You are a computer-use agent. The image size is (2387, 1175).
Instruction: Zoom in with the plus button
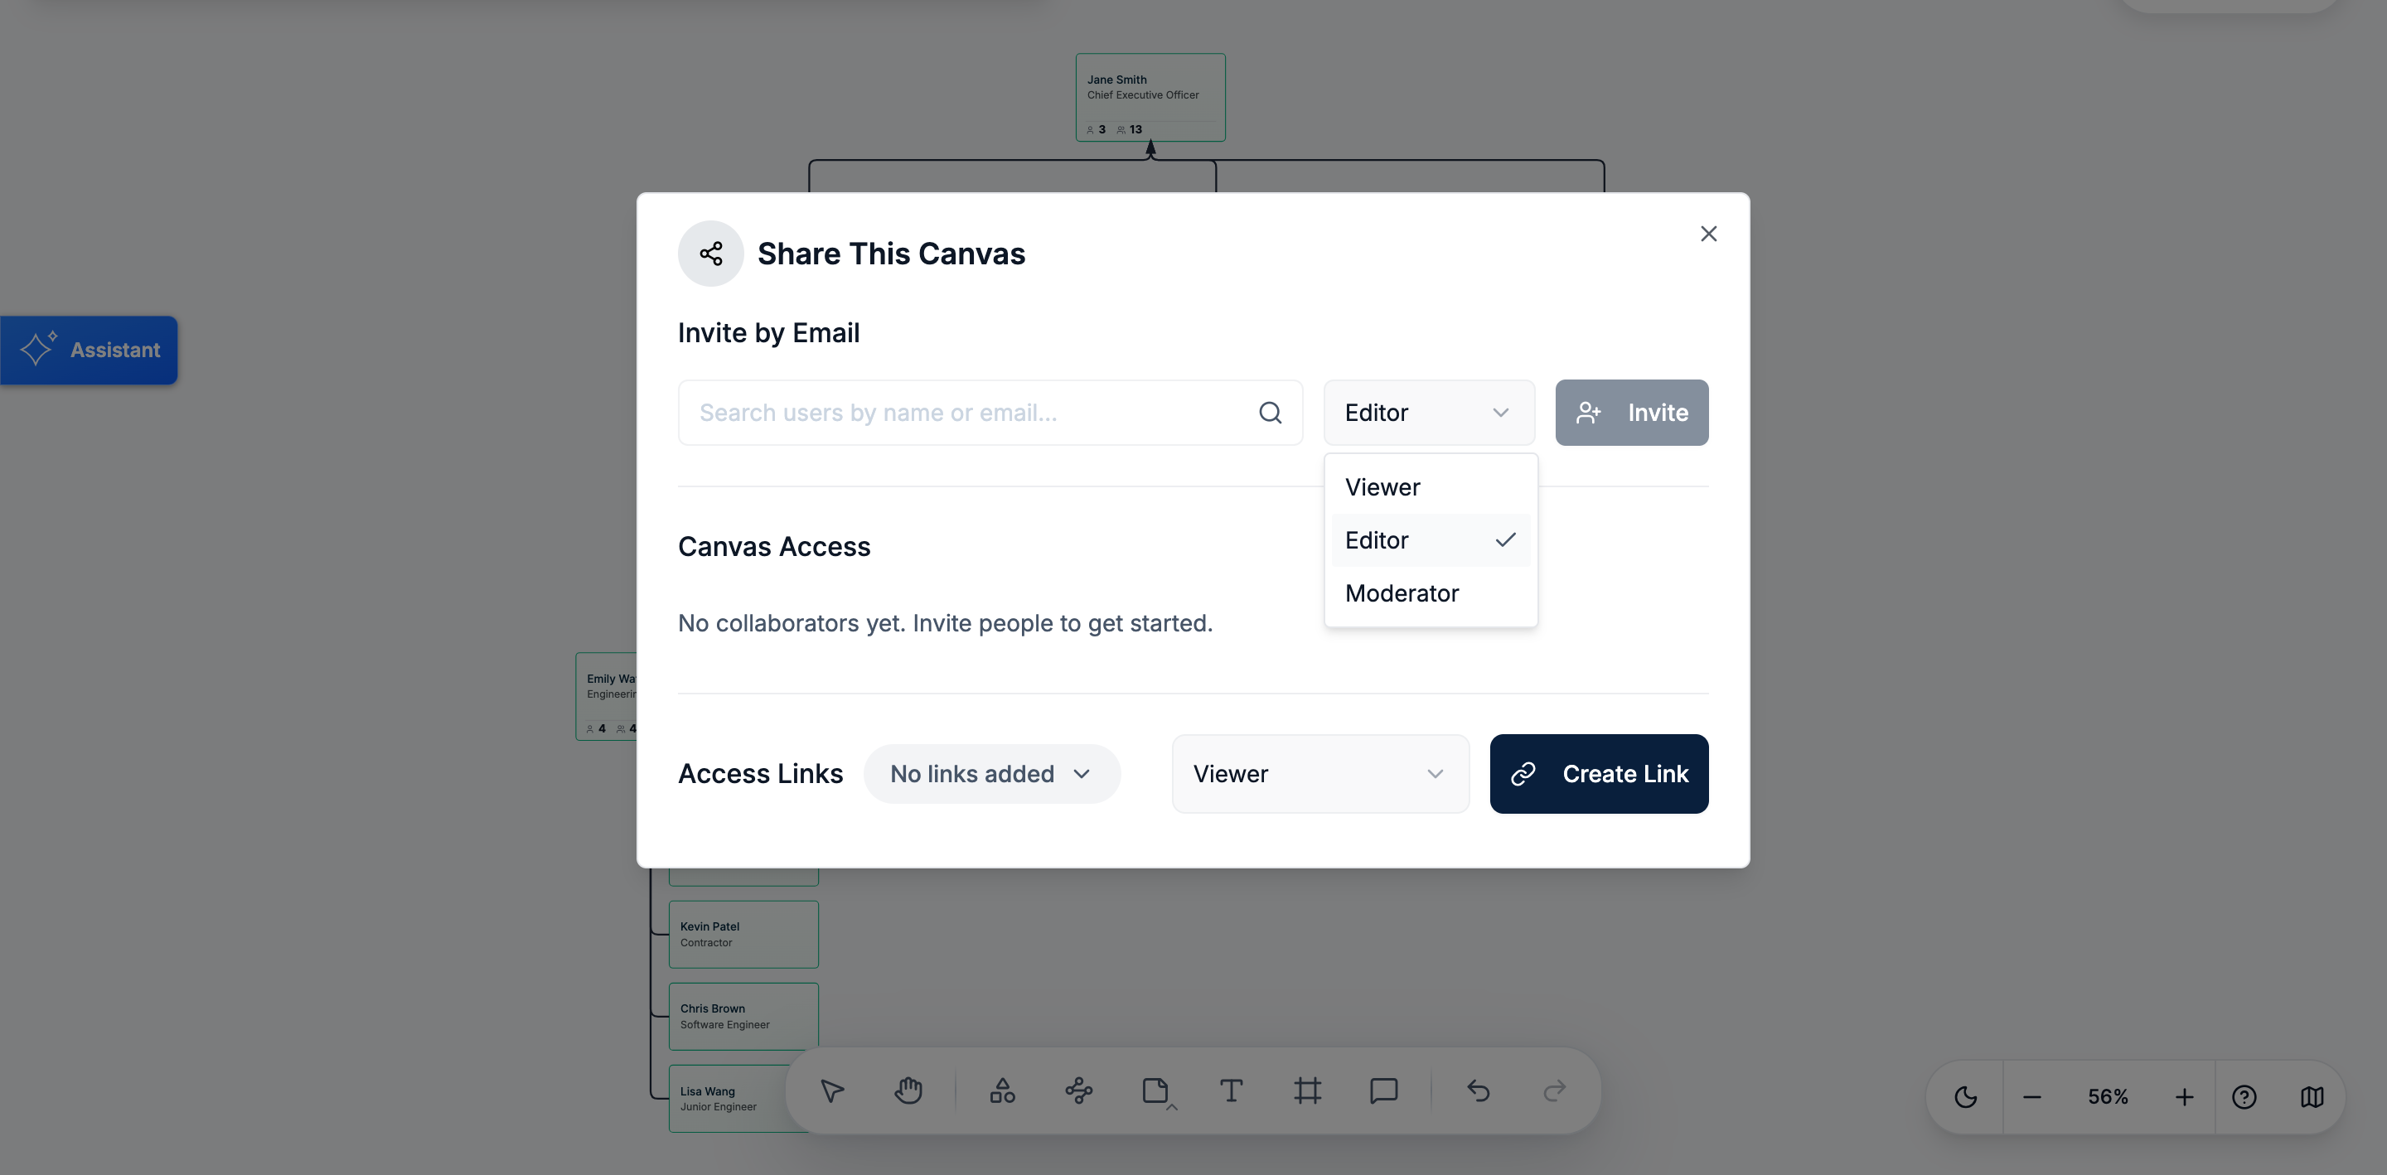coord(2184,1097)
